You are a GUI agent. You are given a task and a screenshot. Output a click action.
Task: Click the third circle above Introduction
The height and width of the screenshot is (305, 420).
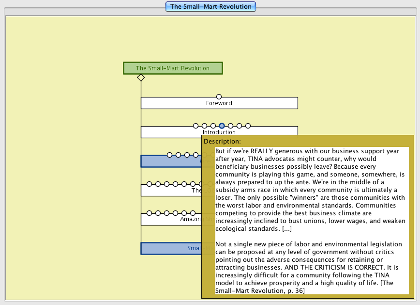pyautogui.click(x=213, y=126)
